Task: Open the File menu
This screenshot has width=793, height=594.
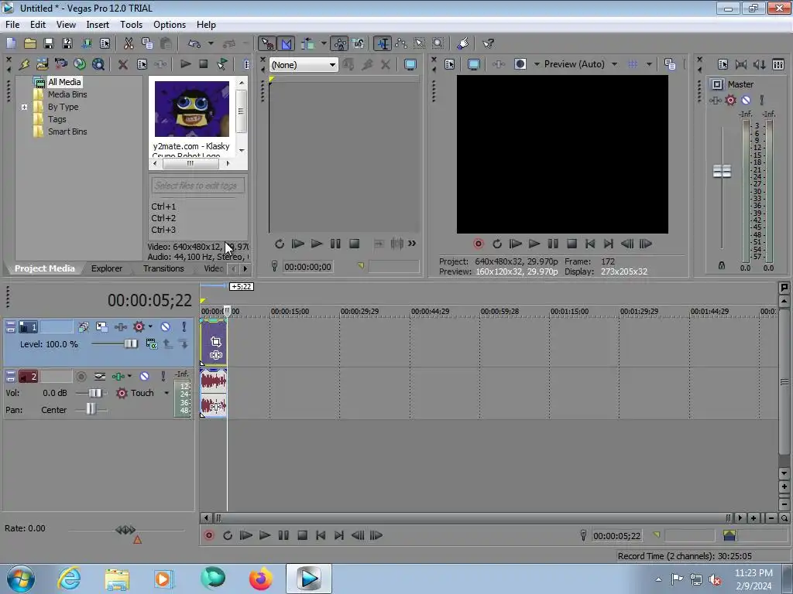Action: (12, 24)
